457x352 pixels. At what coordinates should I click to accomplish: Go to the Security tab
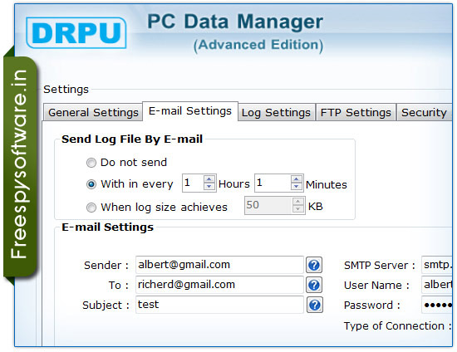[424, 112]
